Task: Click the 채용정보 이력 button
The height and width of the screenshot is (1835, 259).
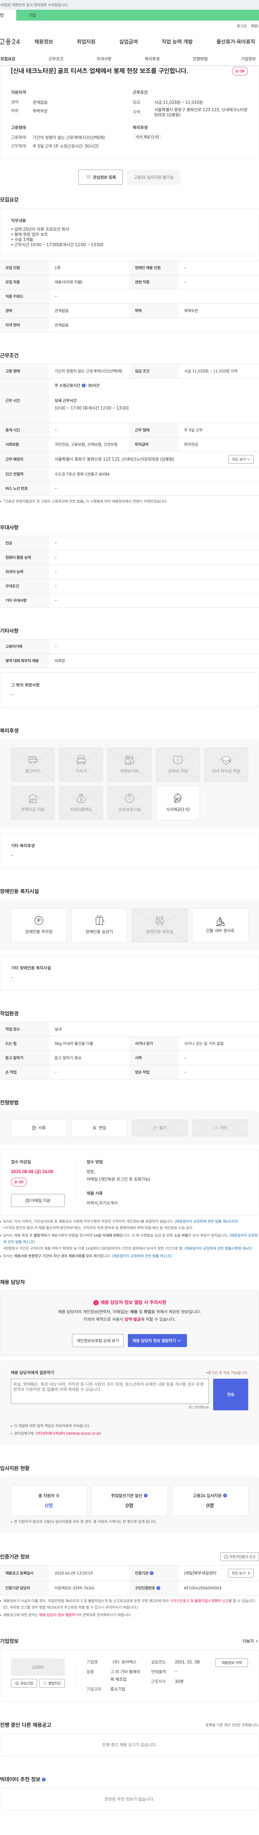Action: [x=231, y=1663]
